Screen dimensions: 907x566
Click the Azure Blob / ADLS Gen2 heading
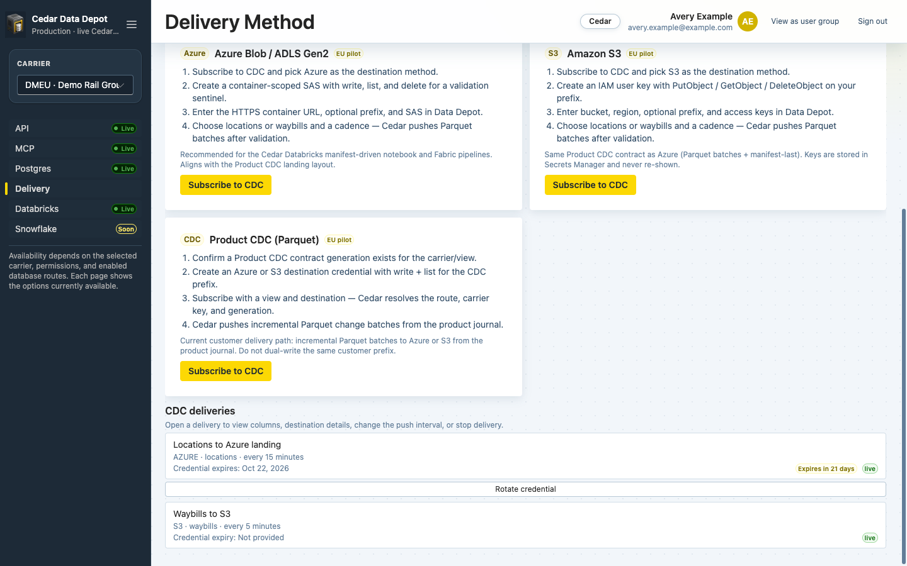coord(271,53)
